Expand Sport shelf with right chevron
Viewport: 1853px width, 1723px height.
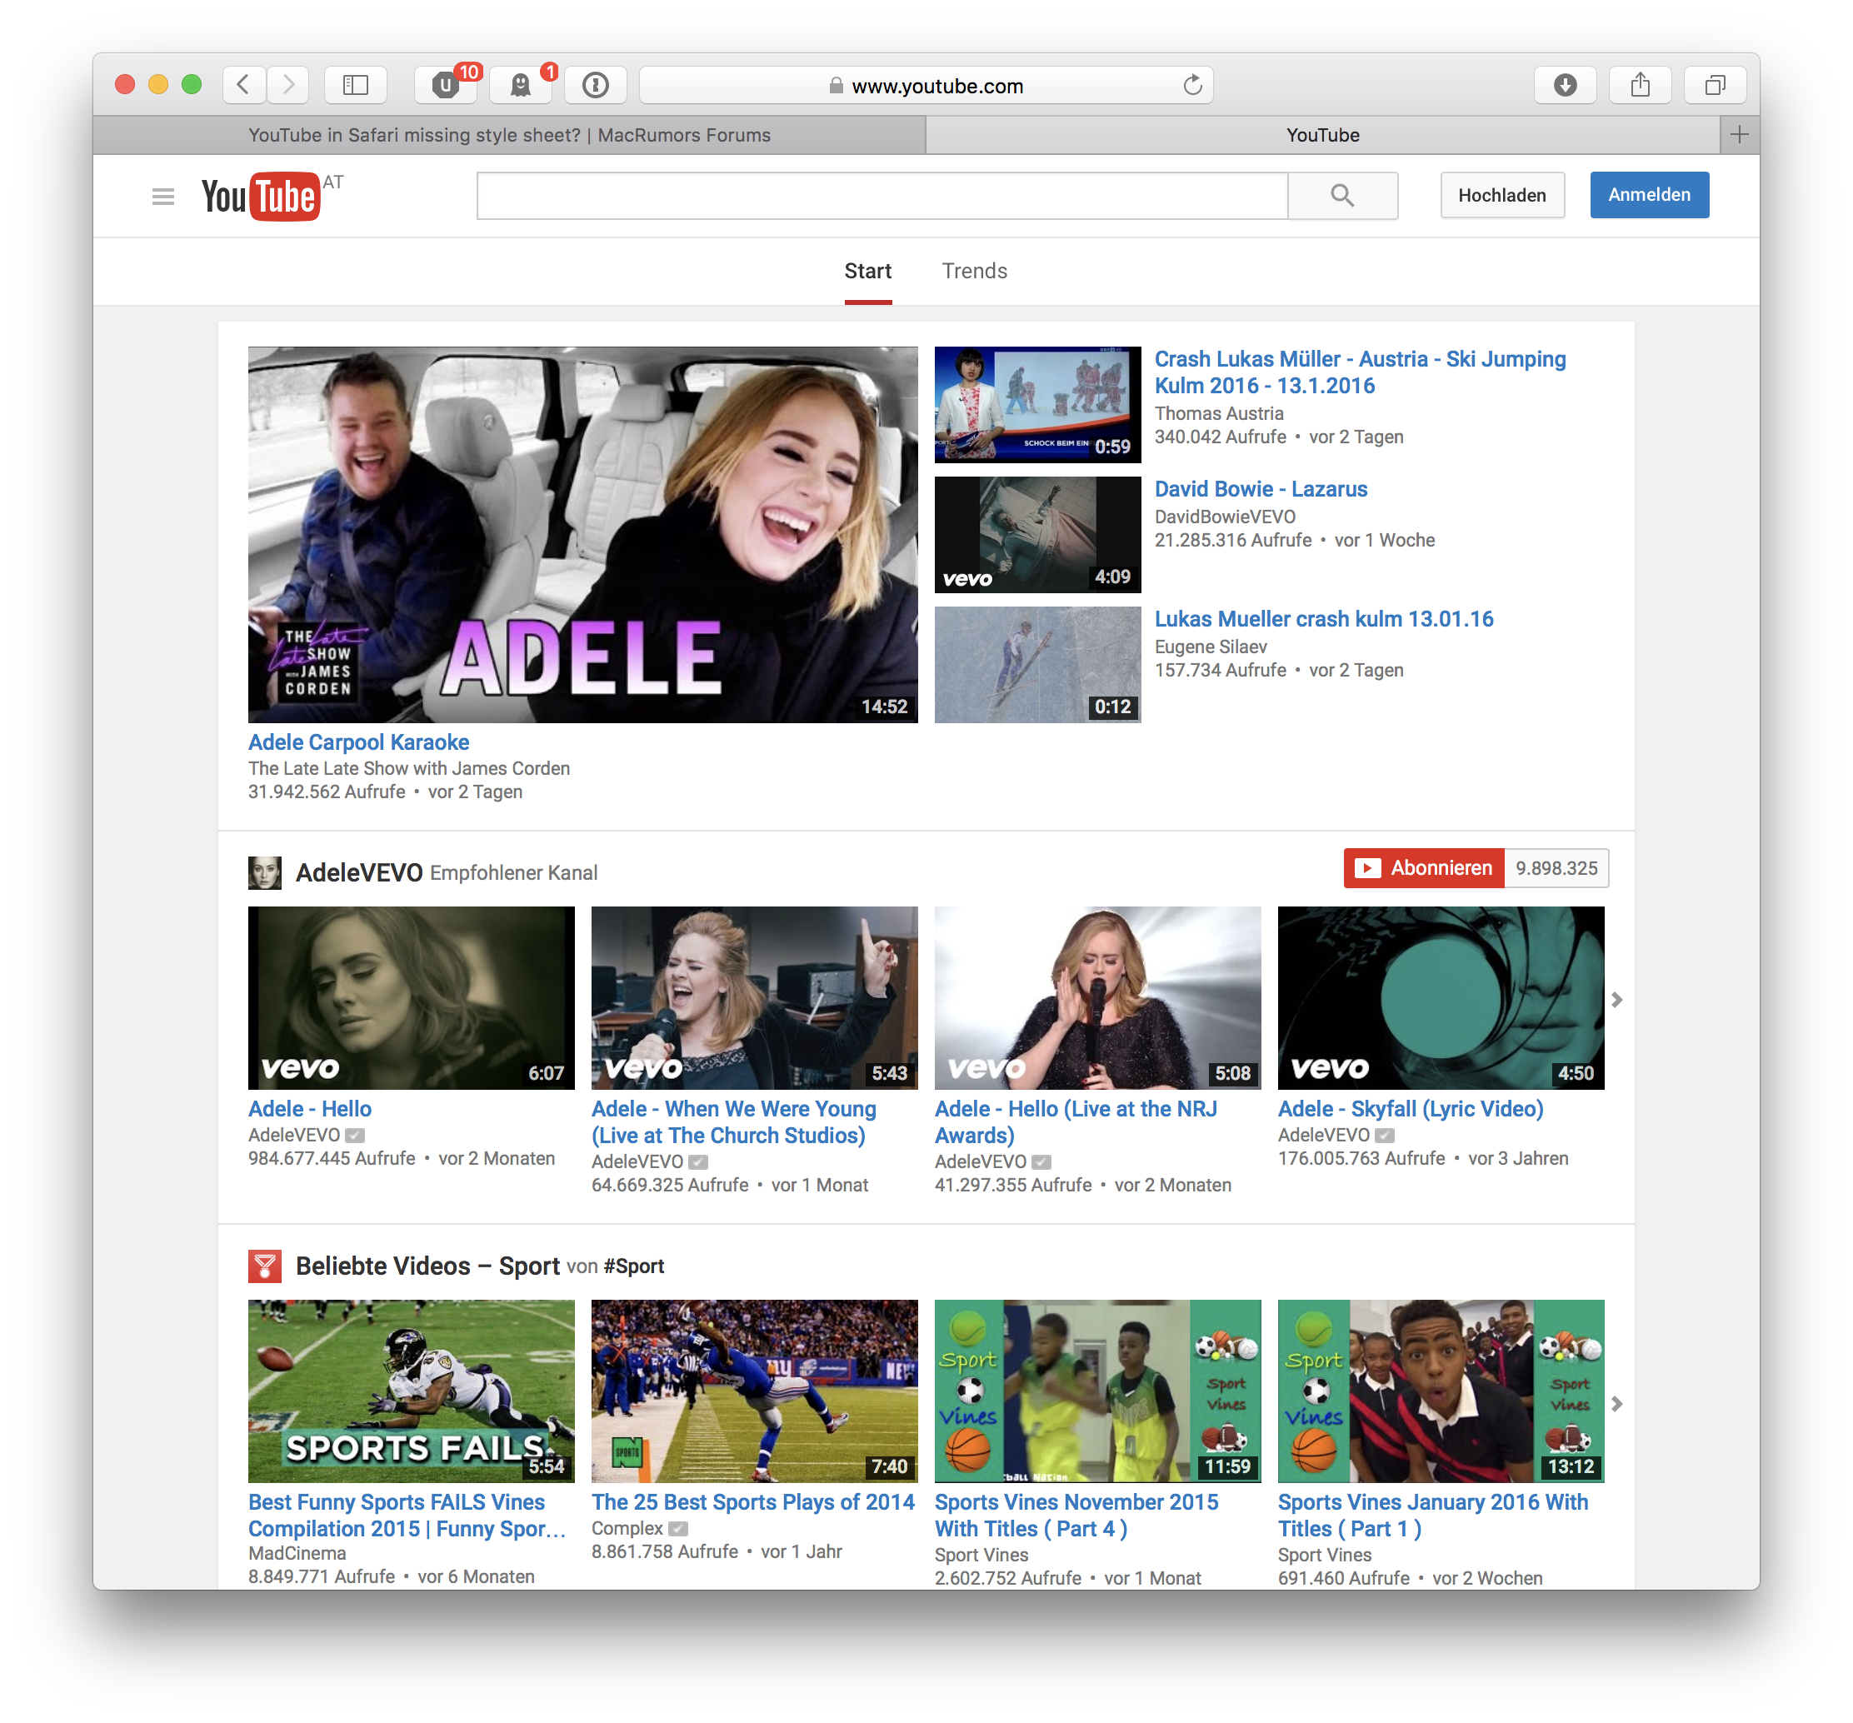pos(1617,1403)
